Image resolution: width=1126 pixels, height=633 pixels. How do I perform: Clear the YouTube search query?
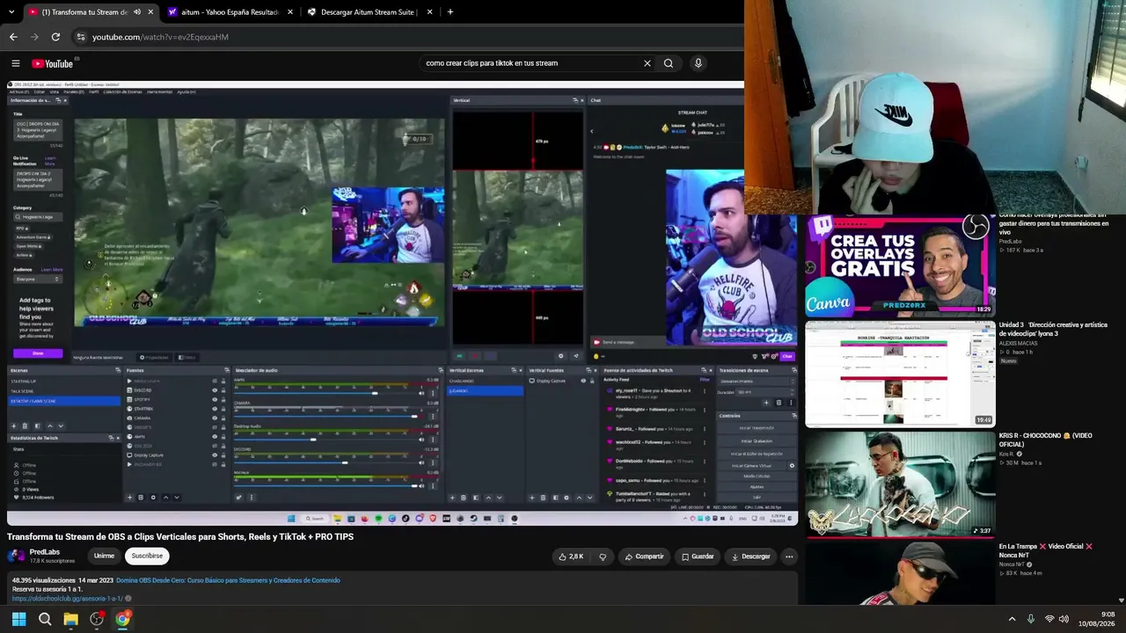647,63
